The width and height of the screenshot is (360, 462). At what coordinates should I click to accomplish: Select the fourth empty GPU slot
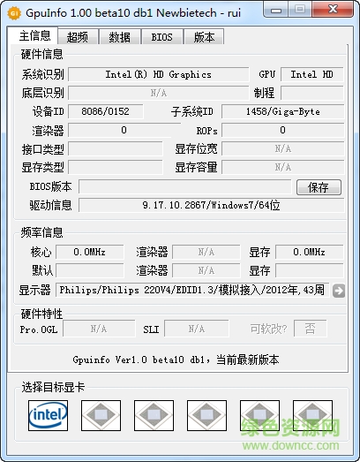click(x=207, y=415)
